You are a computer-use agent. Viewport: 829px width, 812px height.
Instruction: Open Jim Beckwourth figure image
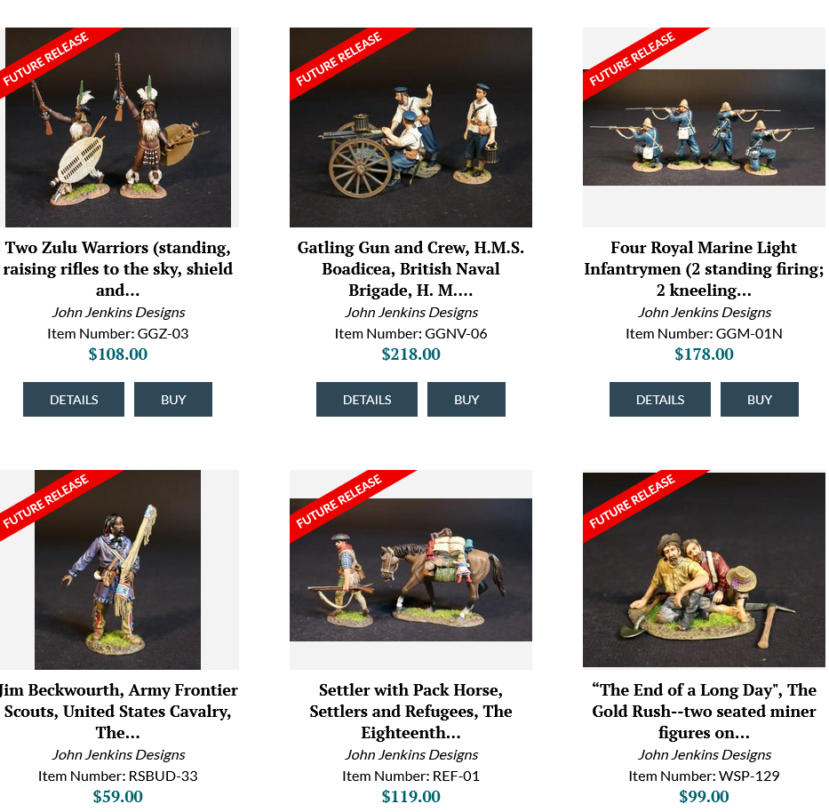pos(117,569)
